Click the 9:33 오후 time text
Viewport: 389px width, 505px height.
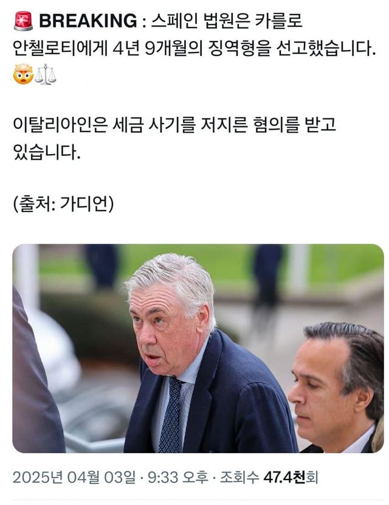[x=178, y=477]
